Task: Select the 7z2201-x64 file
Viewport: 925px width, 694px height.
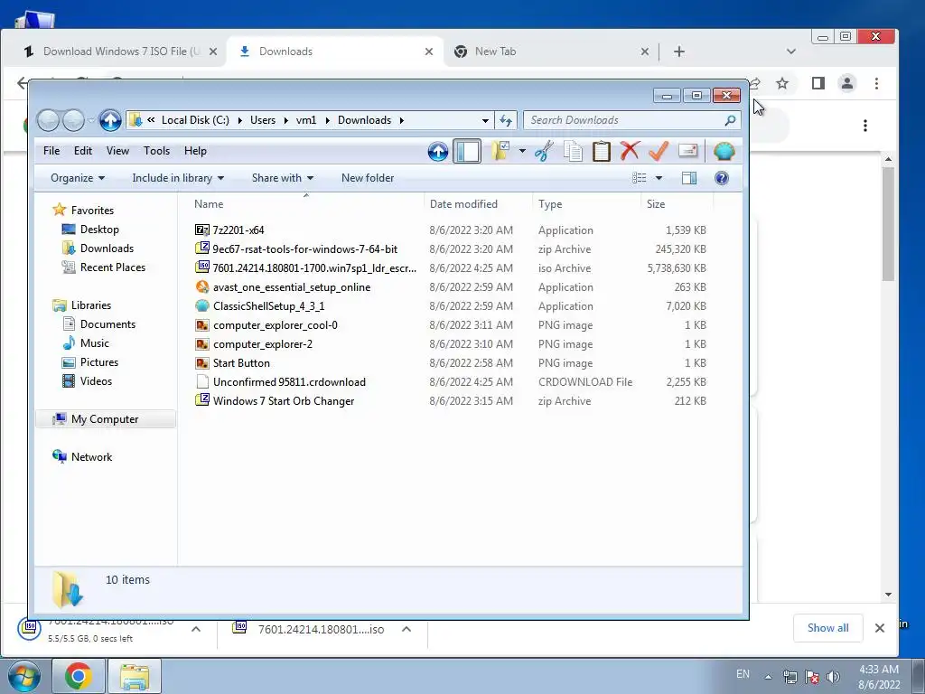Action: [x=238, y=230]
